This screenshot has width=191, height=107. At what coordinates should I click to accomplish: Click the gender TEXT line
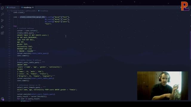(x=23, y=44)
